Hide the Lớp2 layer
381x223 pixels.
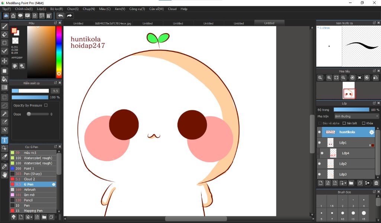coord(320,164)
